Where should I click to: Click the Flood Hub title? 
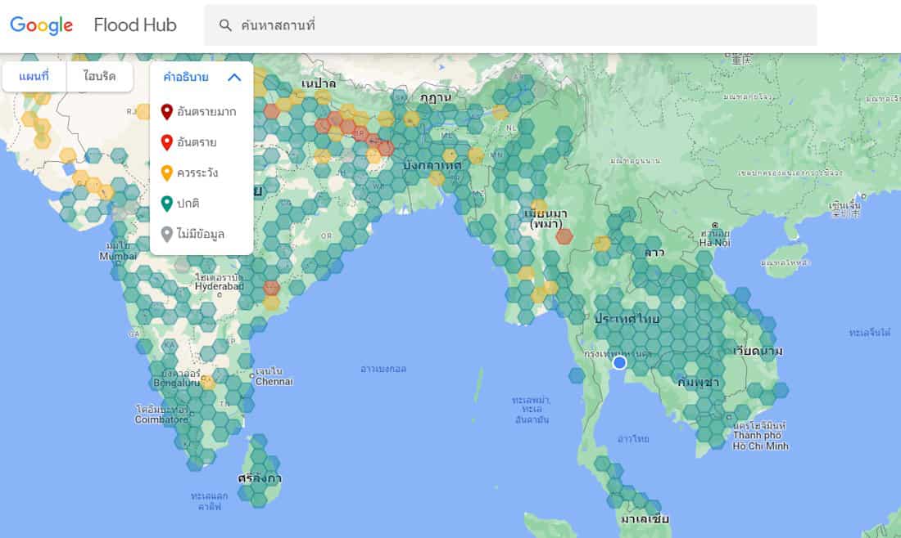click(135, 25)
